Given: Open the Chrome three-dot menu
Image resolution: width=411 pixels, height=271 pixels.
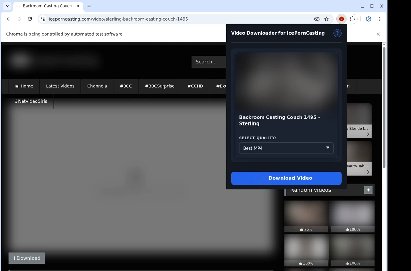Looking at the screenshot, I should click(379, 19).
